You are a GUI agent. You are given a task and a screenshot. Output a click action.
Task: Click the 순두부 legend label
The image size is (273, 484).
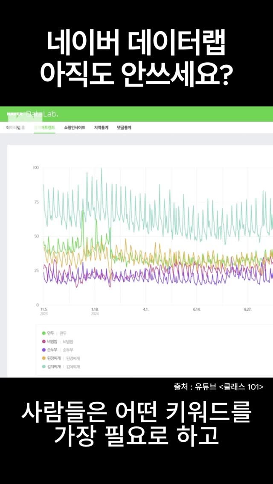[53, 350]
